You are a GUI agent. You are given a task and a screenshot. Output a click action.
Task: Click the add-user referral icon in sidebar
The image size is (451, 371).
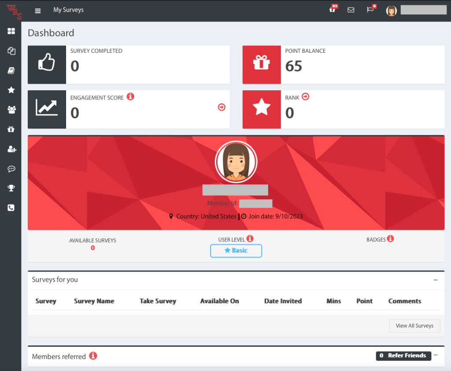pos(11,149)
